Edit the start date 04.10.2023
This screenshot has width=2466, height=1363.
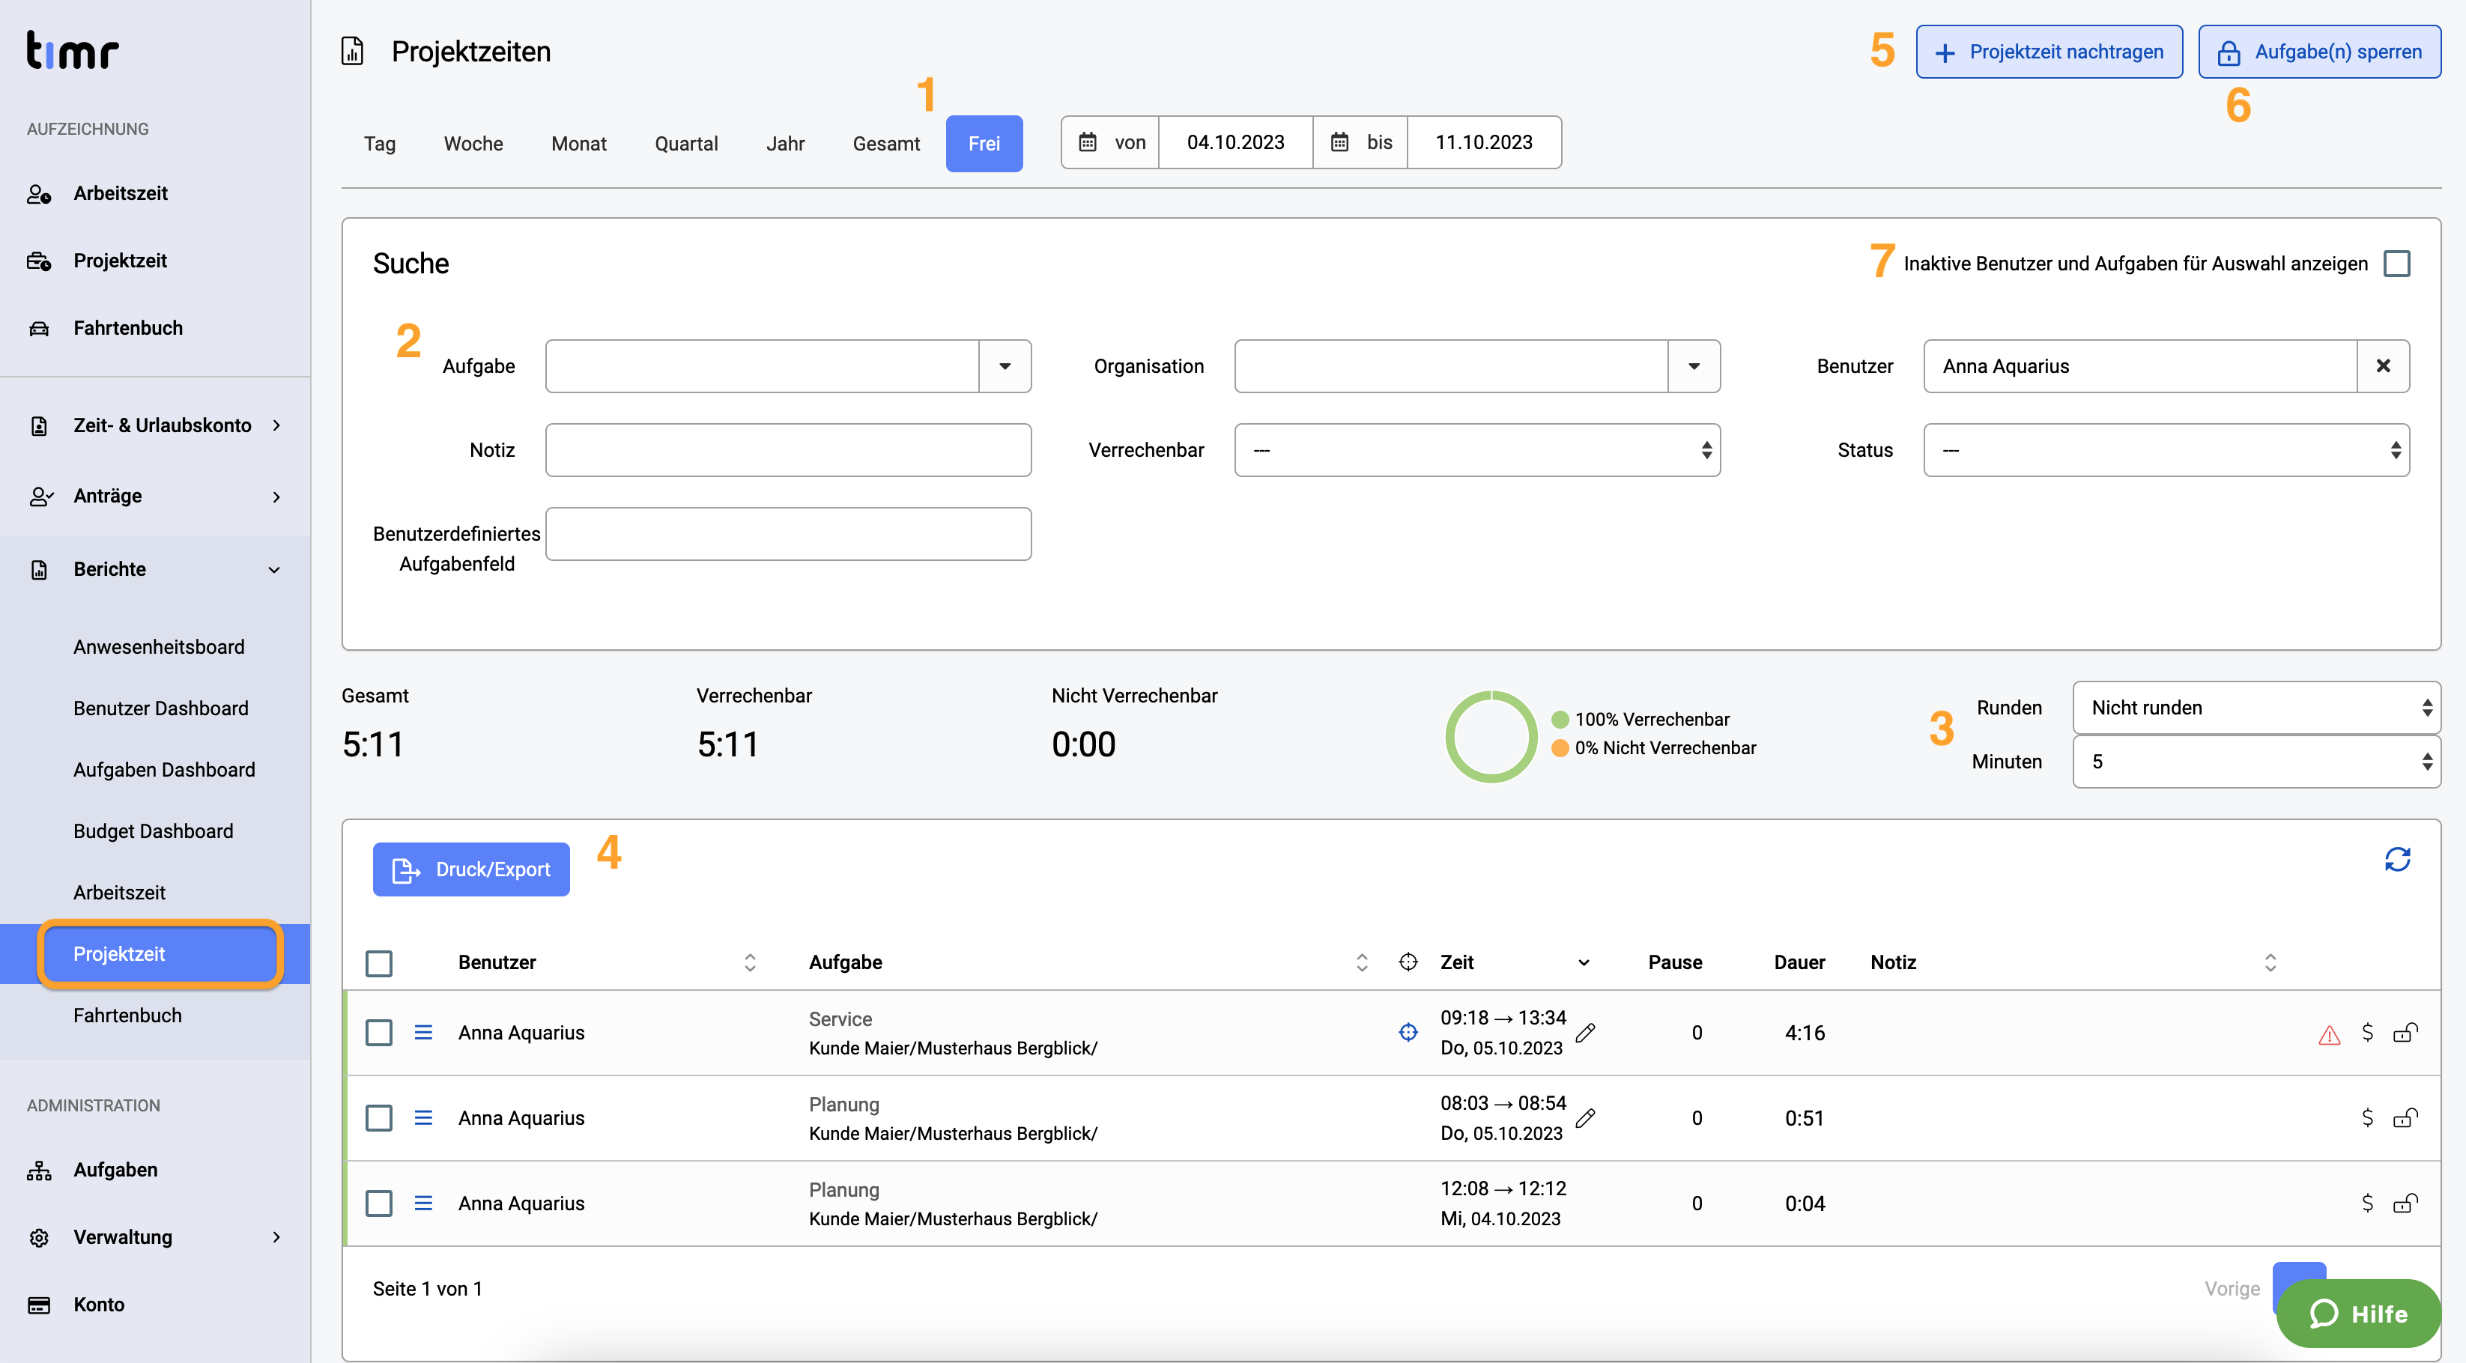tap(1235, 142)
